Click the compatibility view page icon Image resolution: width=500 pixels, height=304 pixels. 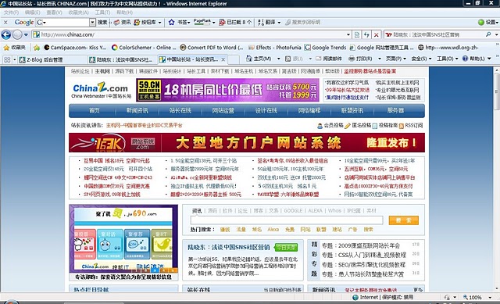pyautogui.click(x=357, y=34)
